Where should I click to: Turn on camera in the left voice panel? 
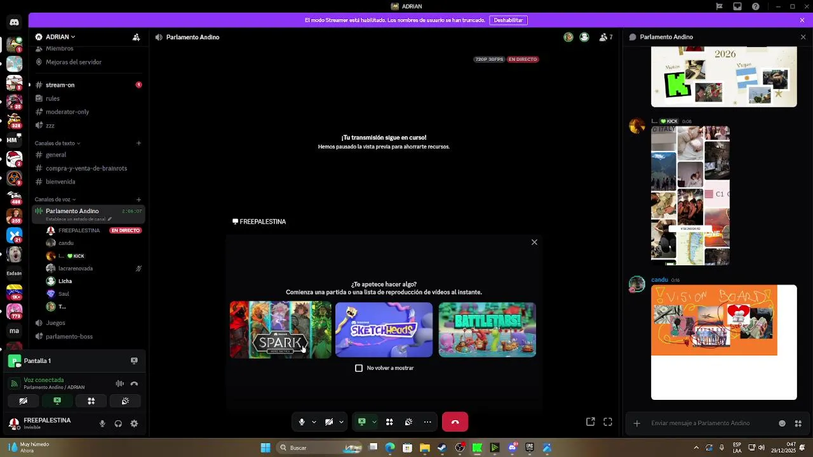[23, 401]
